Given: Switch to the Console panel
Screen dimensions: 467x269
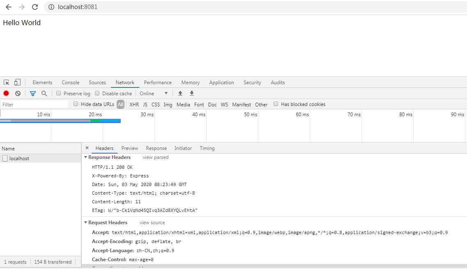Looking at the screenshot, I should click(71, 83).
